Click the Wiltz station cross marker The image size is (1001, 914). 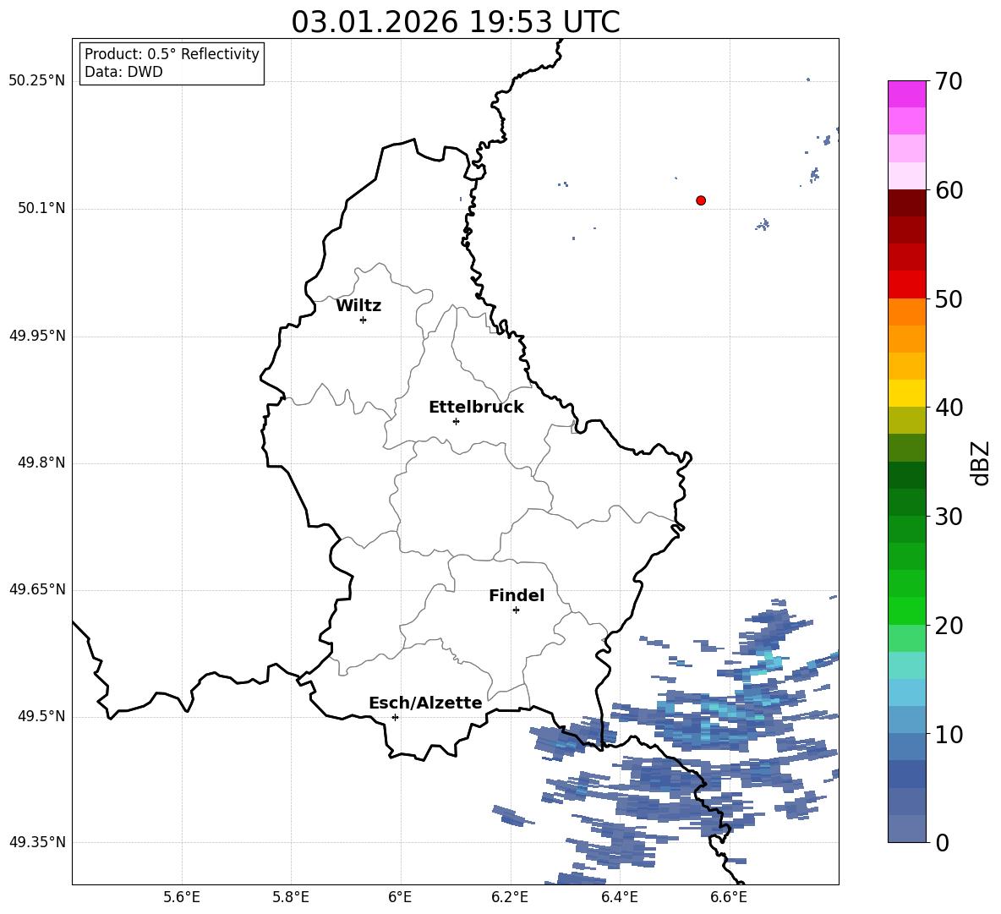point(363,320)
